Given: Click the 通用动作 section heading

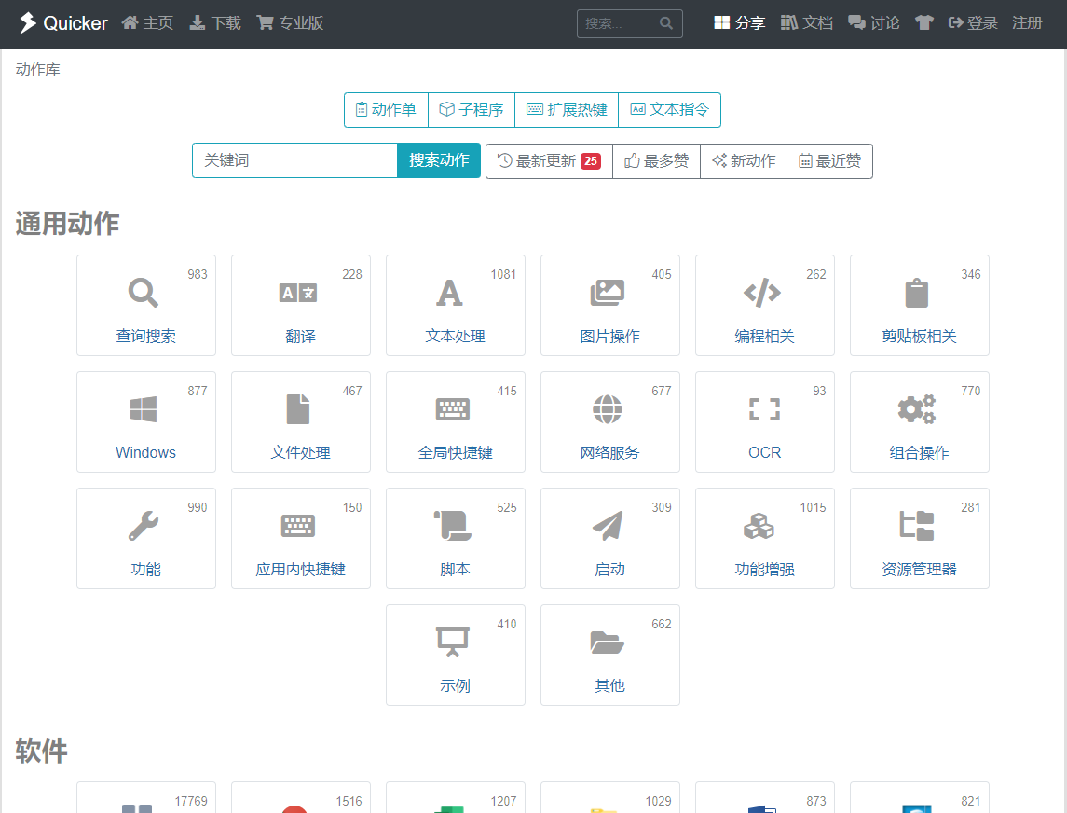Looking at the screenshot, I should [x=67, y=224].
